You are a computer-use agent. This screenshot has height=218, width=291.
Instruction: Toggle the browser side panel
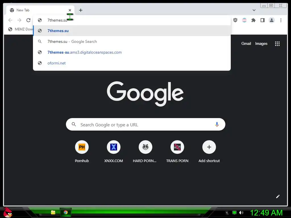pos(262,20)
